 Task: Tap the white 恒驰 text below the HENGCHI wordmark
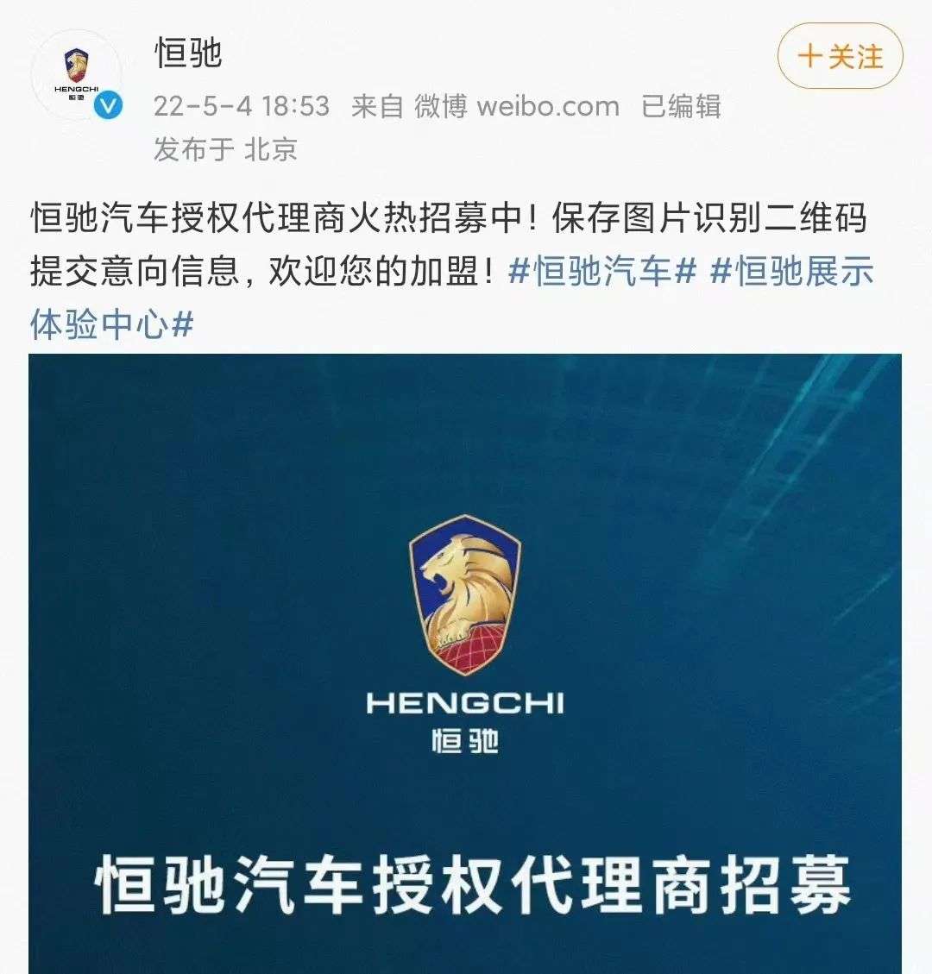(x=465, y=741)
